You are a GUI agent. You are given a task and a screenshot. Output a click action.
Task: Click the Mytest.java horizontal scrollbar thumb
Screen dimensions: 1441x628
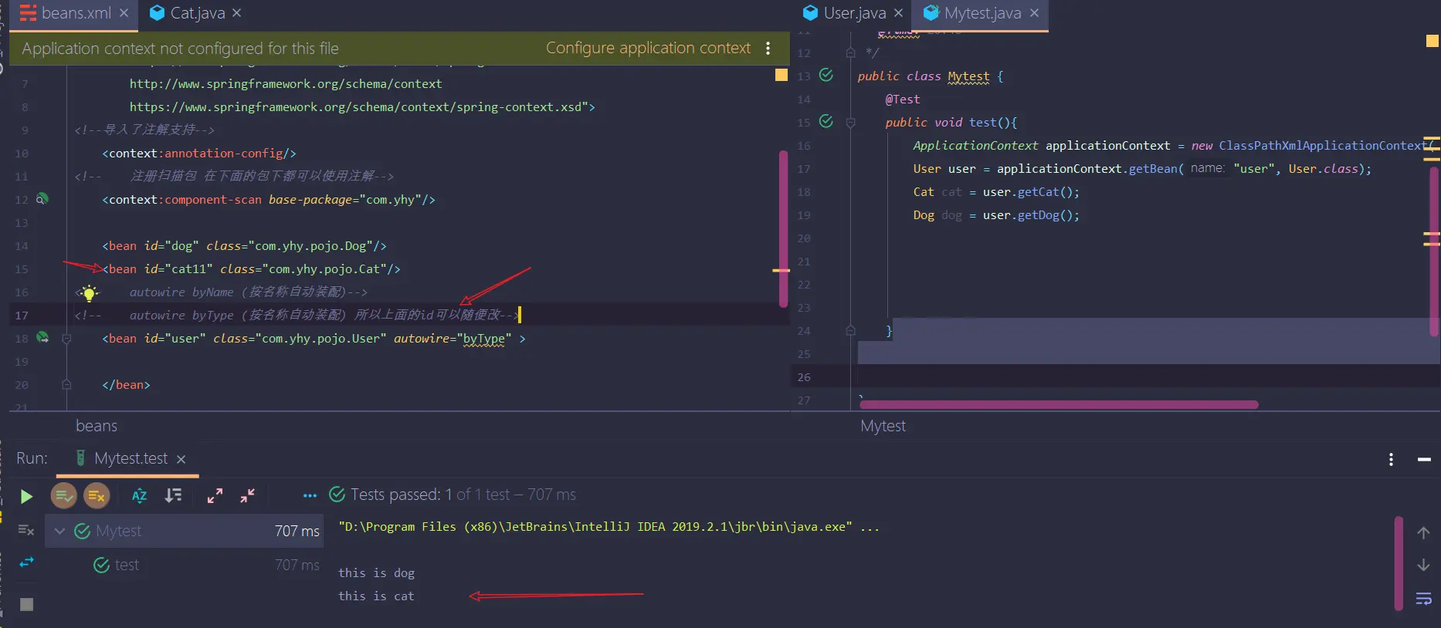[1059, 404]
